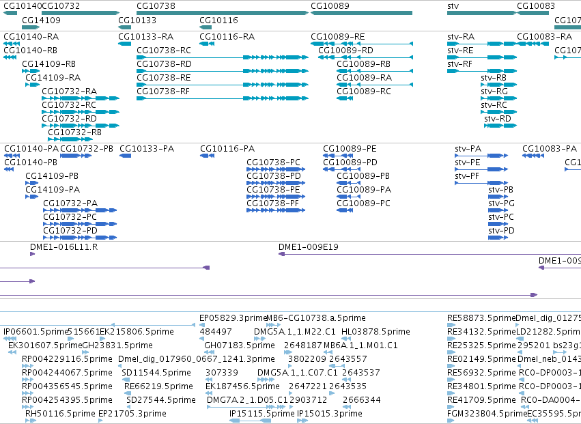
Task: Select BAC clone DME1-016L11.R
Action: point(63,247)
